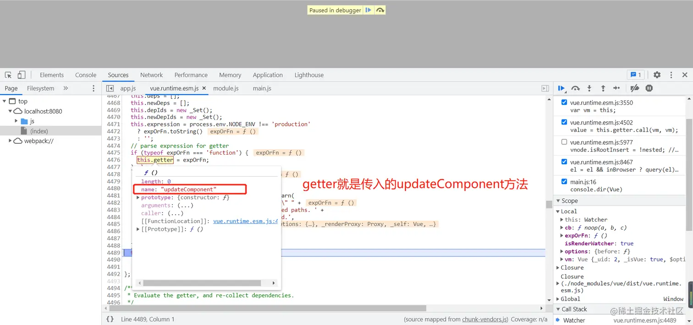Open the Memory panel tab
This screenshot has height=325, width=693.
coord(230,75)
